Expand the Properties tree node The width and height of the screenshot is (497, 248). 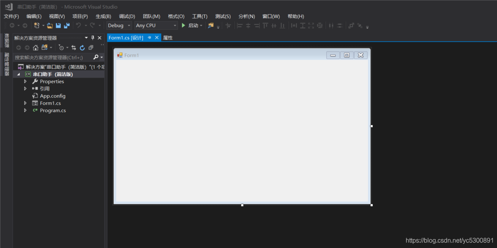click(x=25, y=81)
